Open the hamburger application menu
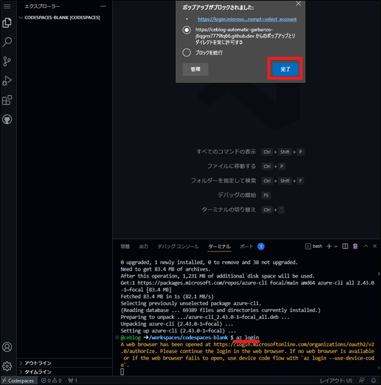The height and width of the screenshot is (385, 381). pos(7,6)
